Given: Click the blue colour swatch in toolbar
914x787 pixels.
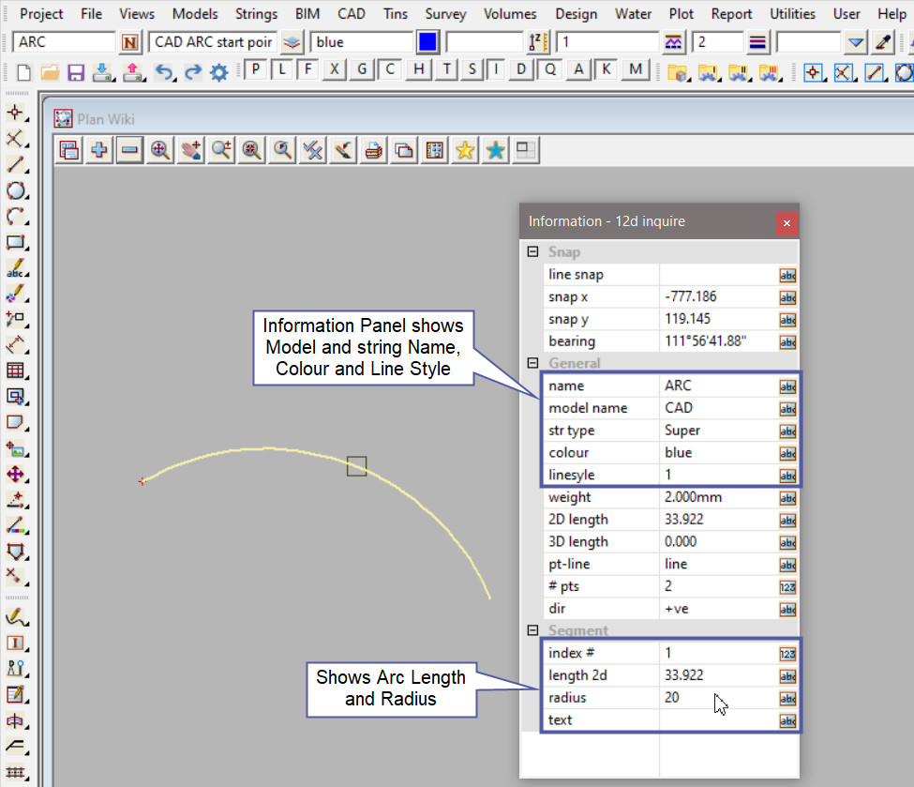Looking at the screenshot, I should 427,42.
